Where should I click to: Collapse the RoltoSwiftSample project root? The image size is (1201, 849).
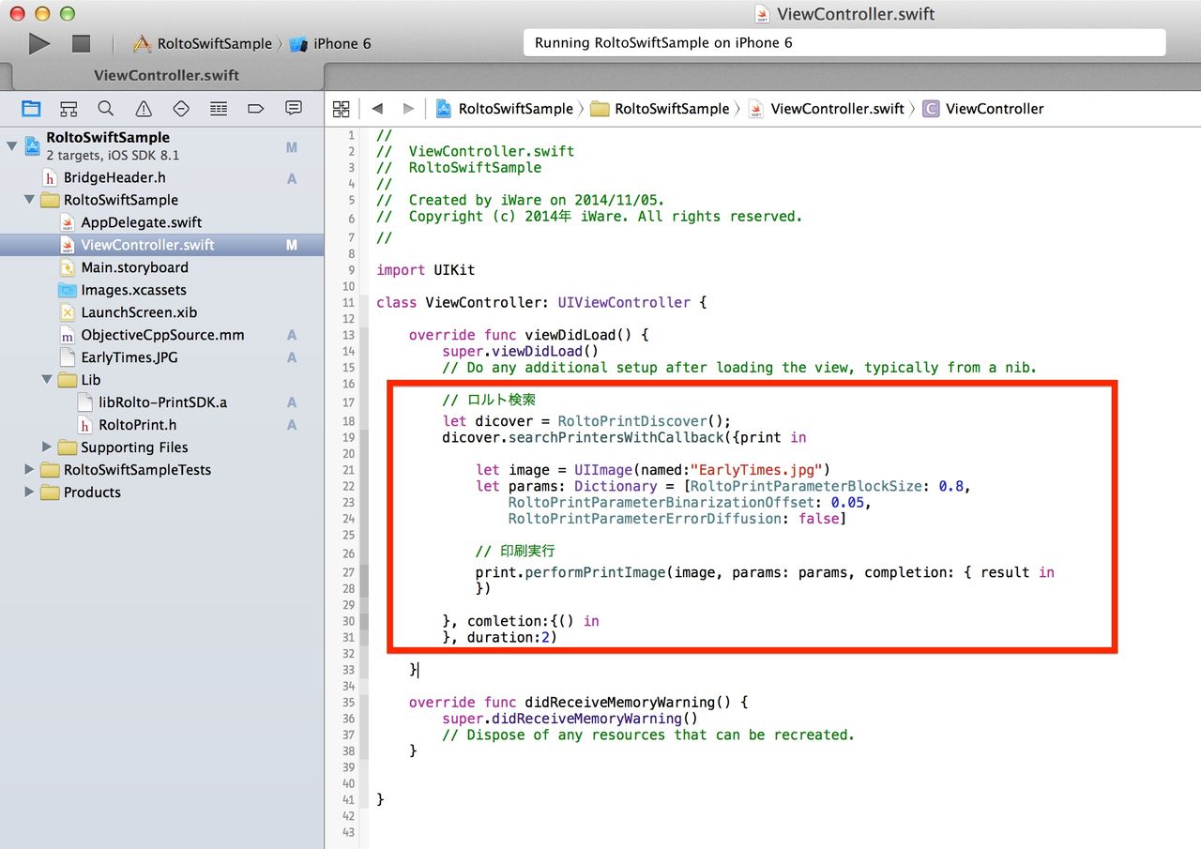tap(12, 145)
